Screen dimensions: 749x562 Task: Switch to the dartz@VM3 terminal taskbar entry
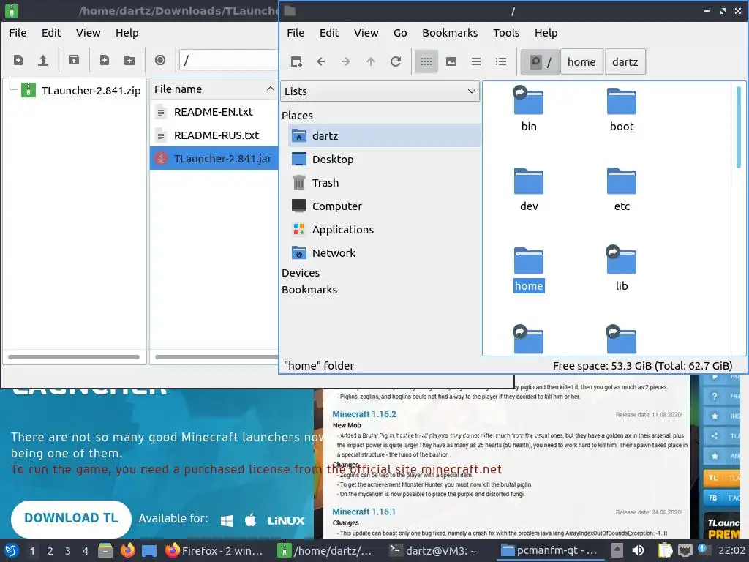pos(434,550)
